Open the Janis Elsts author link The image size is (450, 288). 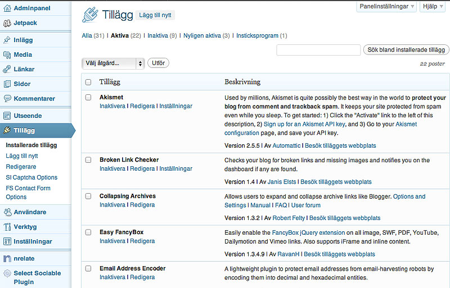point(282,182)
